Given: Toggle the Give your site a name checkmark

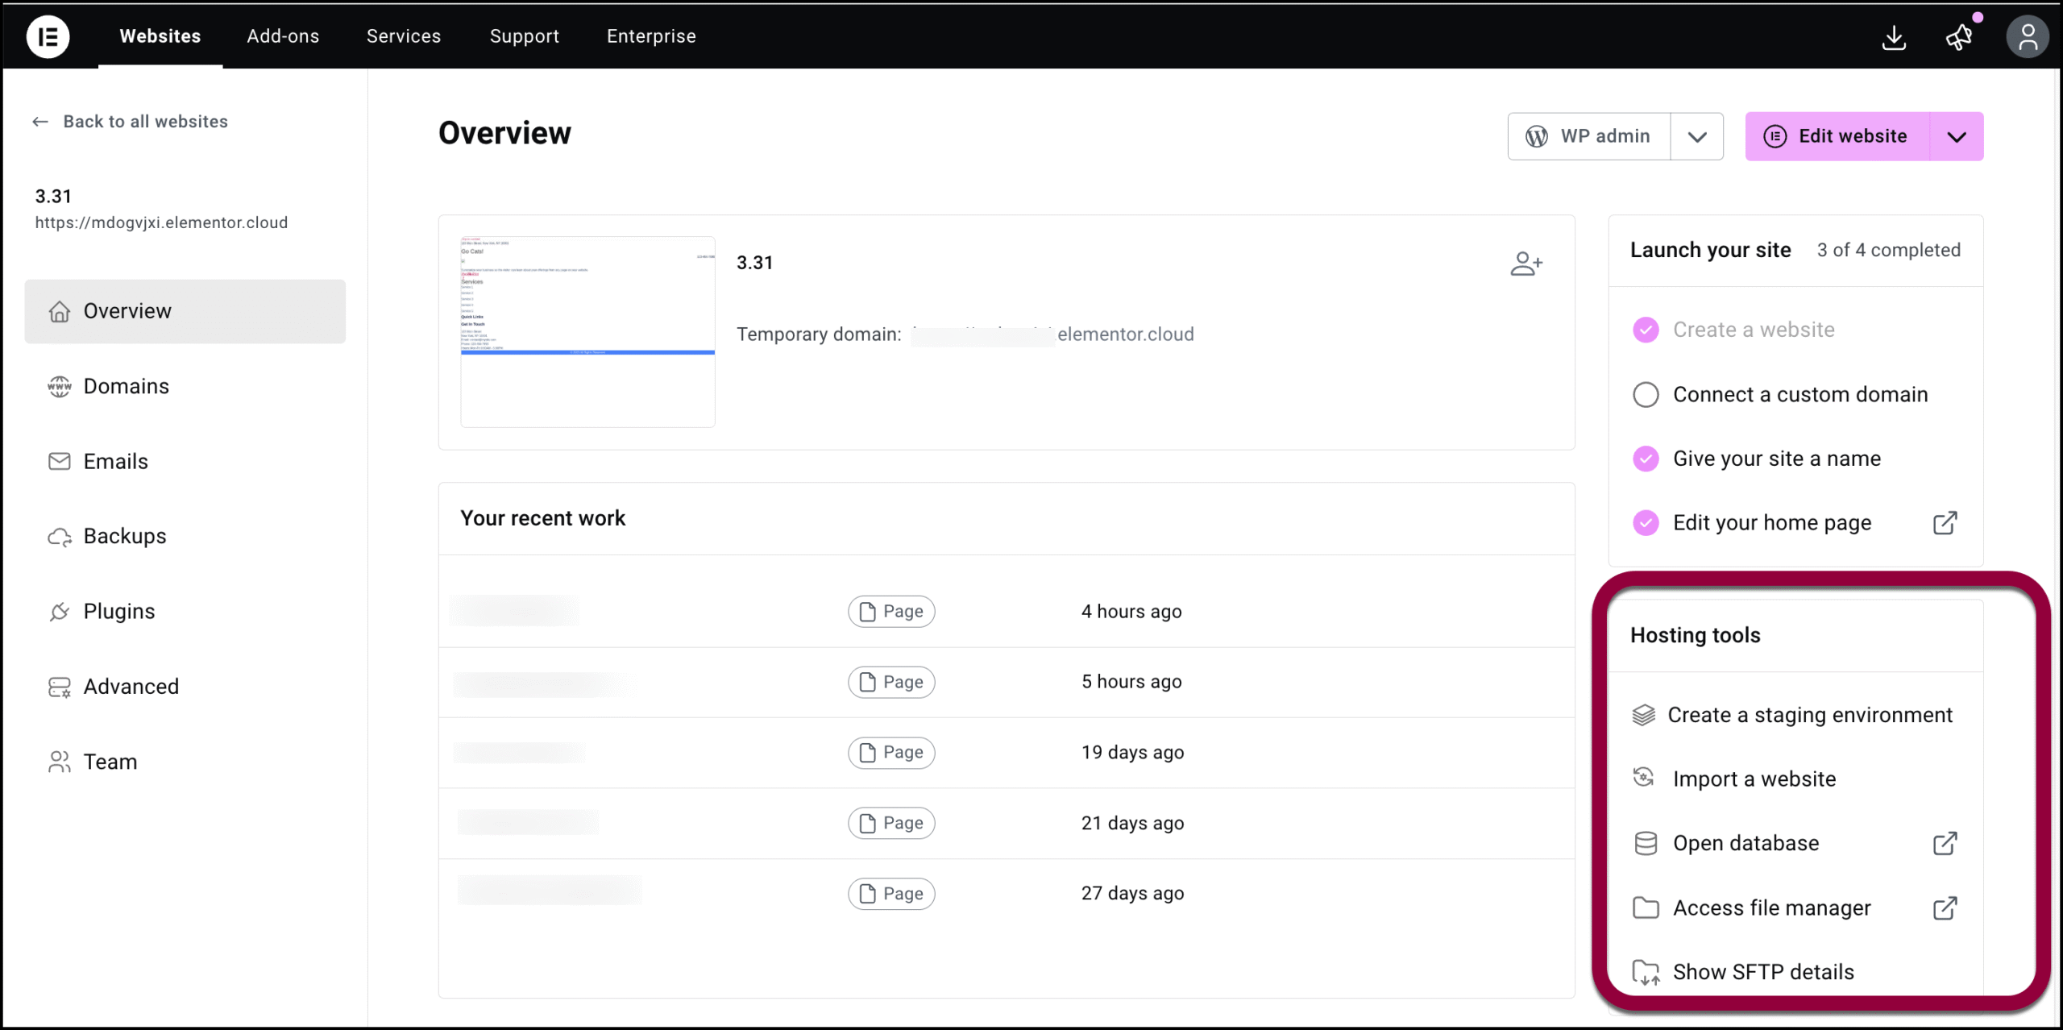Looking at the screenshot, I should point(1646,459).
